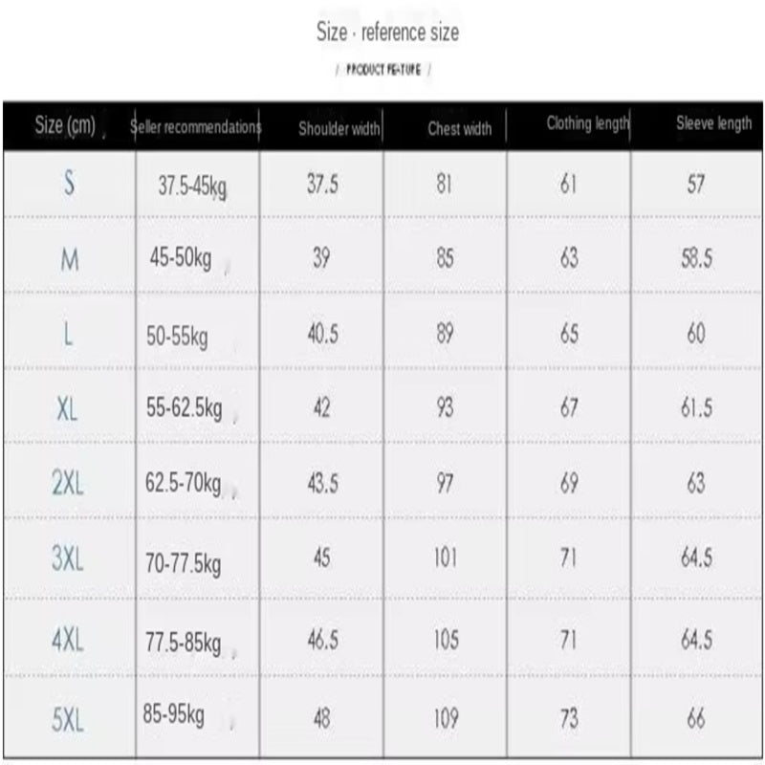Select the M size row label
765x765 pixels.
pyautogui.click(x=70, y=260)
